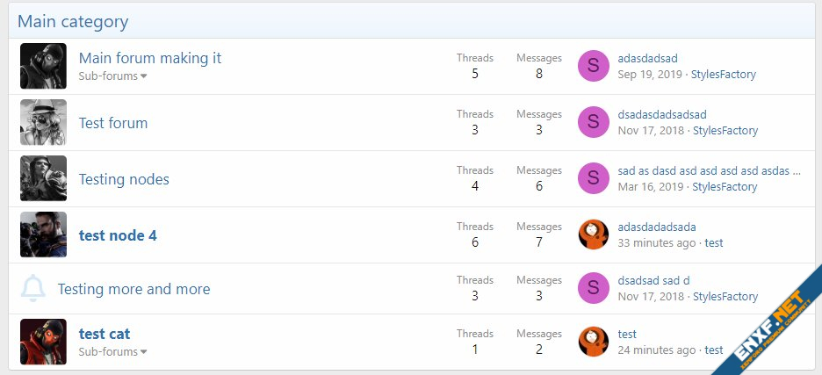
Task: Open the Test forum link
Action: (x=113, y=123)
